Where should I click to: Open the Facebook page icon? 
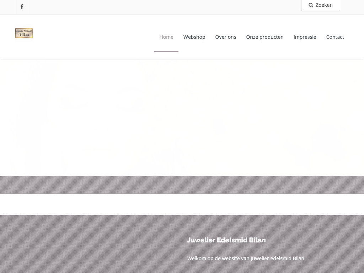coord(22,7)
